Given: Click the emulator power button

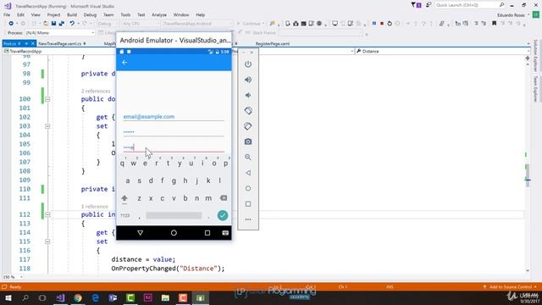Looking at the screenshot, I should tap(248, 64).
